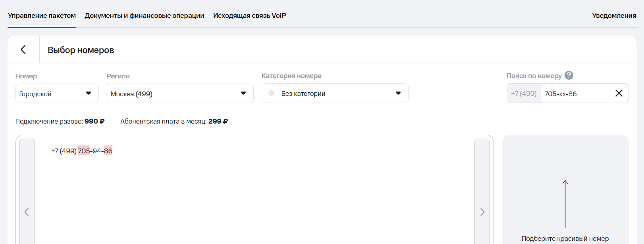This screenshot has width=644, height=244.
Task: Open Документы и финансовые операции tab
Action: (x=144, y=15)
